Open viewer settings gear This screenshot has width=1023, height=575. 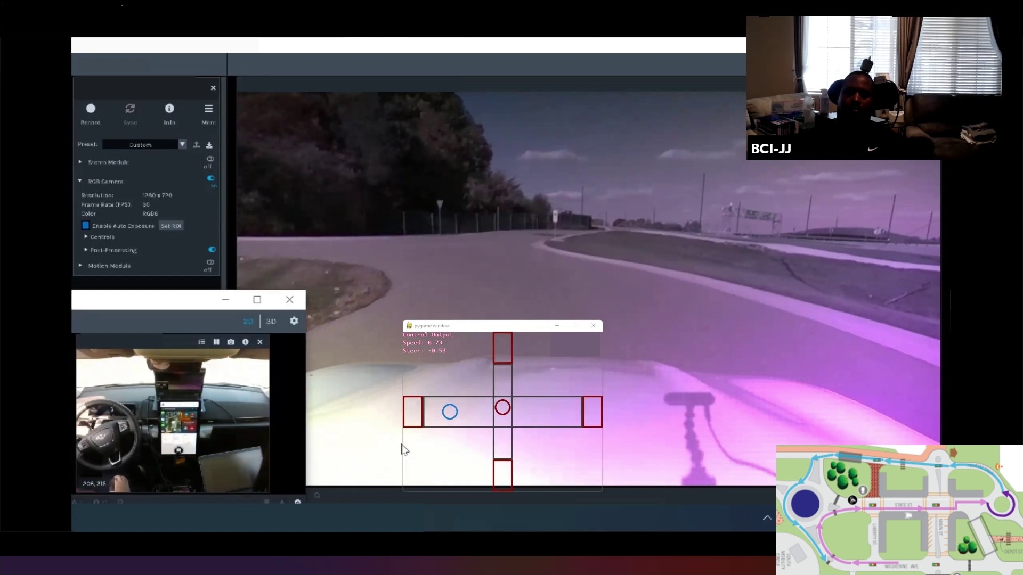tap(294, 321)
